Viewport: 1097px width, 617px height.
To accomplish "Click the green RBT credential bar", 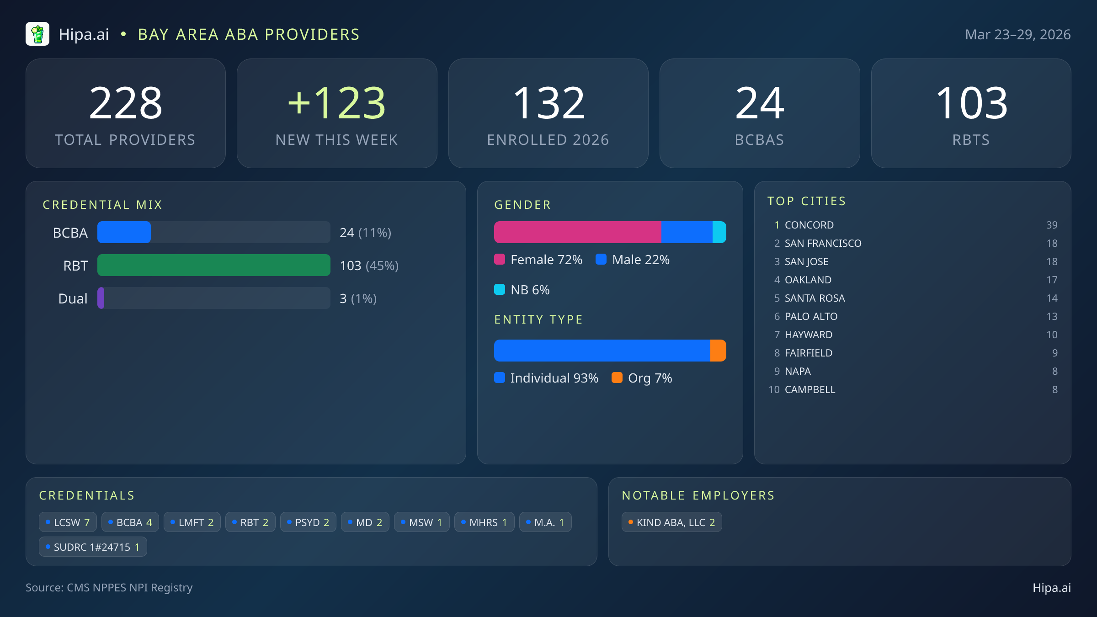I will pyautogui.click(x=213, y=265).
